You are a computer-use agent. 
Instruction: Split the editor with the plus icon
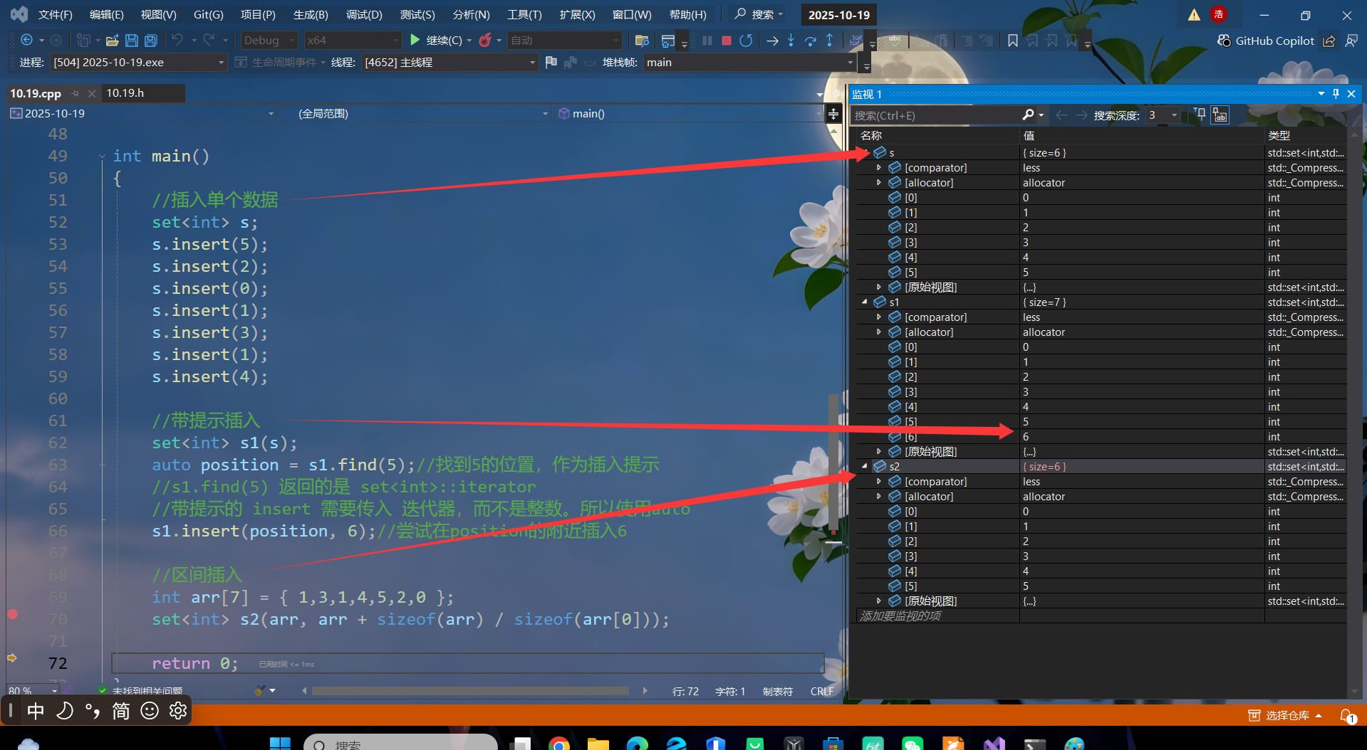pyautogui.click(x=833, y=114)
